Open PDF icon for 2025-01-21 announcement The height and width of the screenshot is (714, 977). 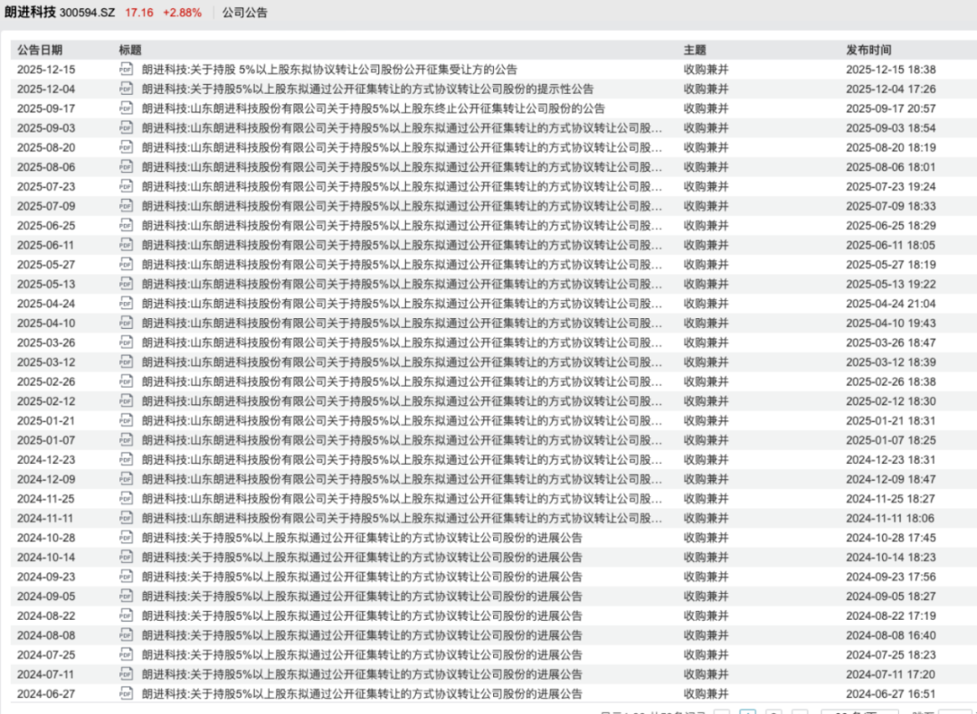pyautogui.click(x=126, y=420)
